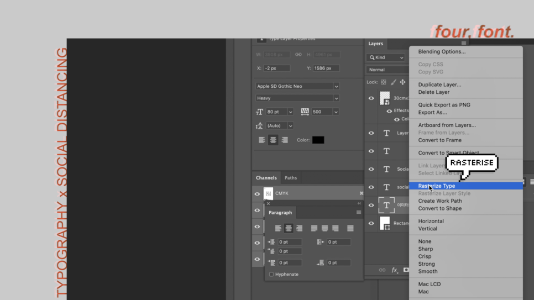Viewport: 534px width, 300px height.
Task: Choose Delete Layer from context menu
Action: tap(433, 92)
